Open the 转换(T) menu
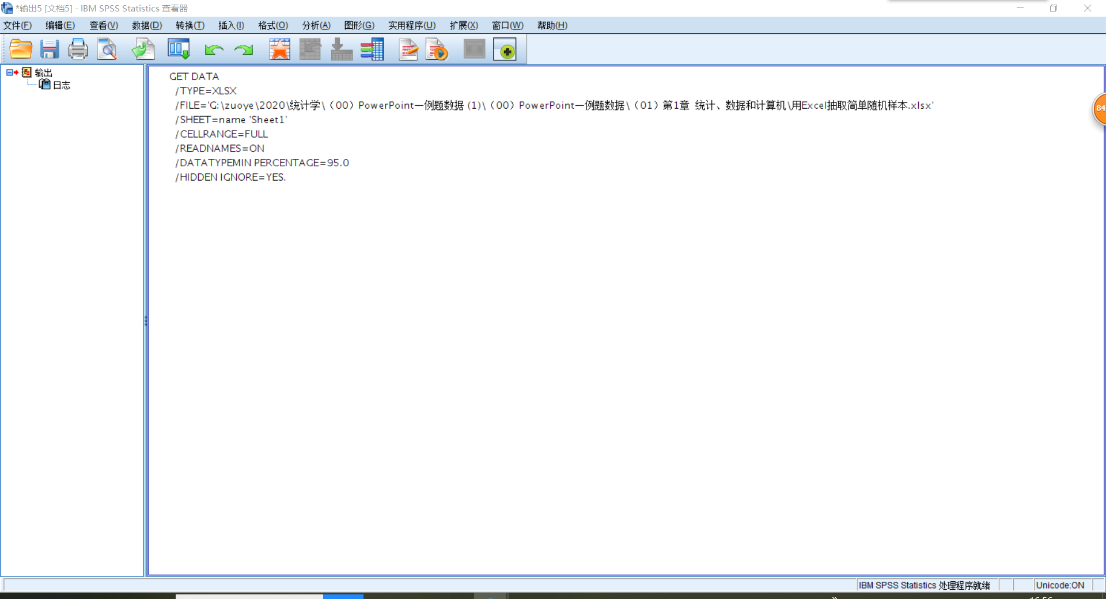The width and height of the screenshot is (1106, 599). pos(190,25)
